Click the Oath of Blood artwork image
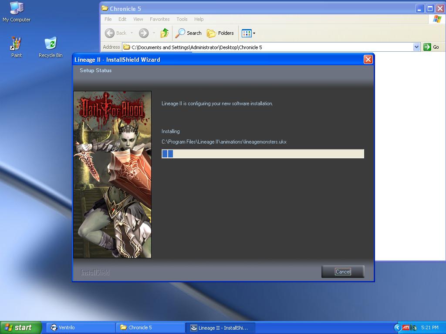 coord(112,174)
